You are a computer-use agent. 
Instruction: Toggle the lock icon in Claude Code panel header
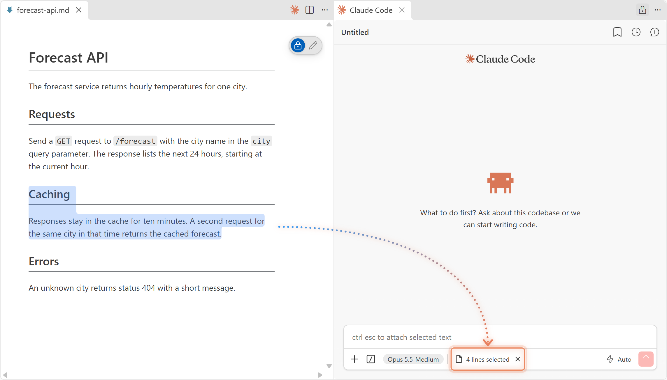642,10
